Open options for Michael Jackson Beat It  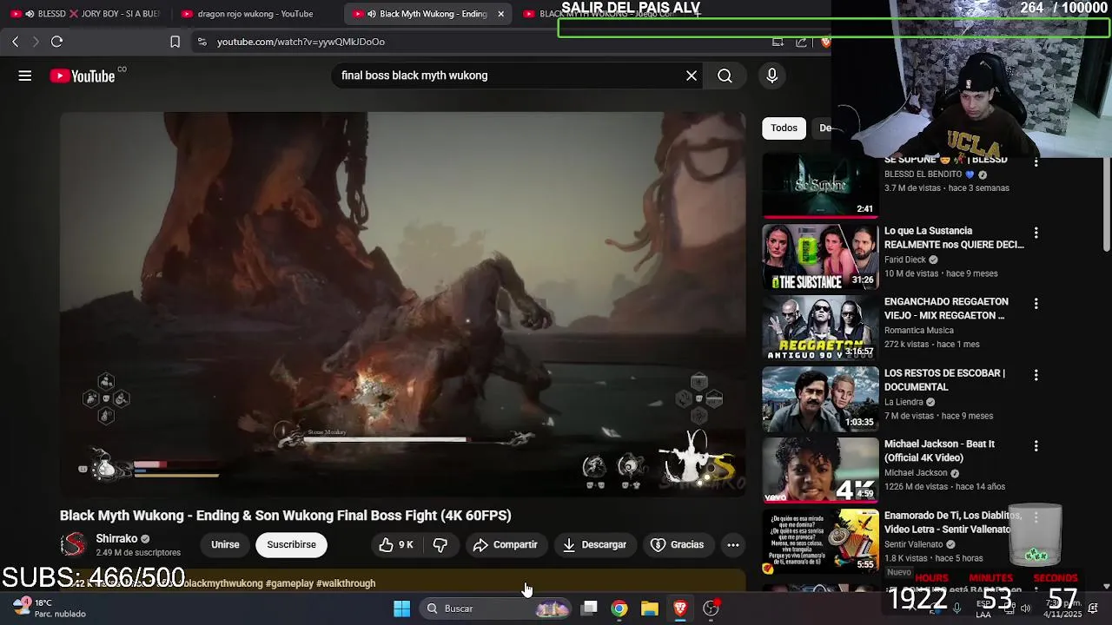pyautogui.click(x=1036, y=447)
